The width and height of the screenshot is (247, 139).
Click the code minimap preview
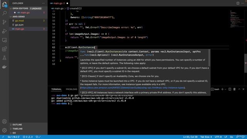pos(237,19)
